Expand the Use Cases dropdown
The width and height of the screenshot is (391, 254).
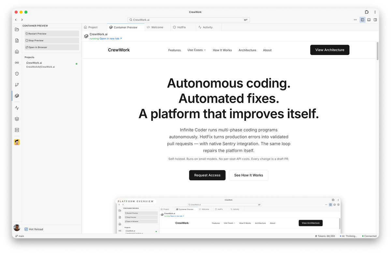point(197,50)
